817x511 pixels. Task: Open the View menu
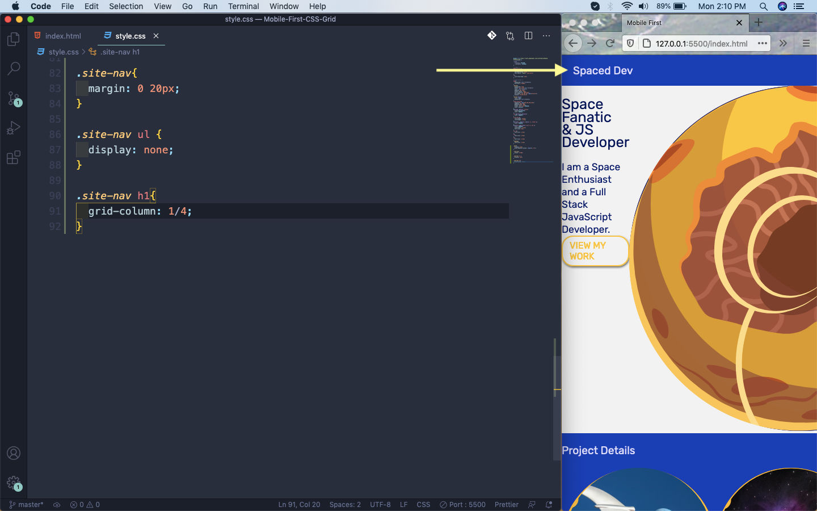tap(162, 6)
